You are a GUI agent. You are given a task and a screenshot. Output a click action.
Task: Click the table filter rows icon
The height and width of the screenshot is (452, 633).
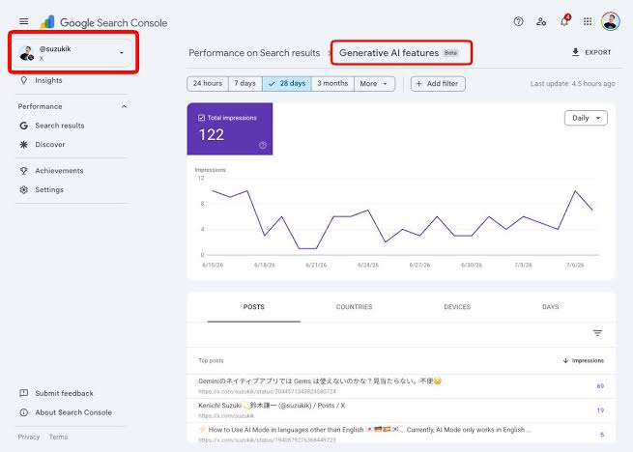tap(597, 333)
